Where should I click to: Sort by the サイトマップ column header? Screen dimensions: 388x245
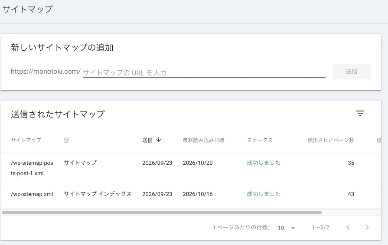point(26,140)
